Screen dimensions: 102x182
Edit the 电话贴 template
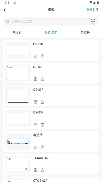tap(36, 147)
